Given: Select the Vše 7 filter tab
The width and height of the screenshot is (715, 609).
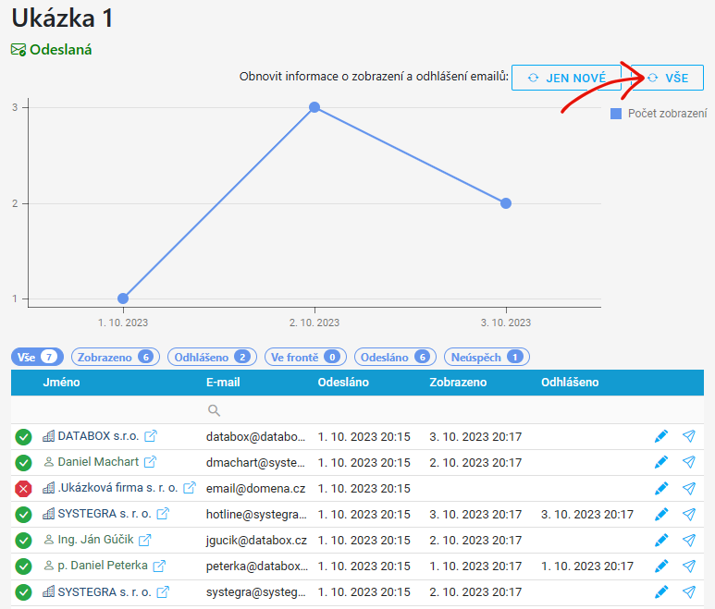Looking at the screenshot, I should point(37,357).
